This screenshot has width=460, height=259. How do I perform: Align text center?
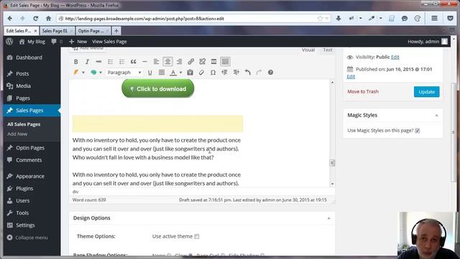167,62
